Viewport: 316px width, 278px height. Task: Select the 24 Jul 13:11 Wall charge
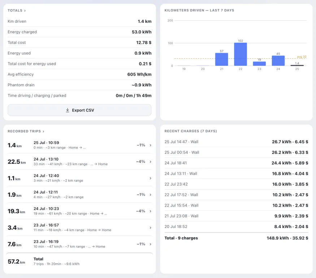(236, 174)
